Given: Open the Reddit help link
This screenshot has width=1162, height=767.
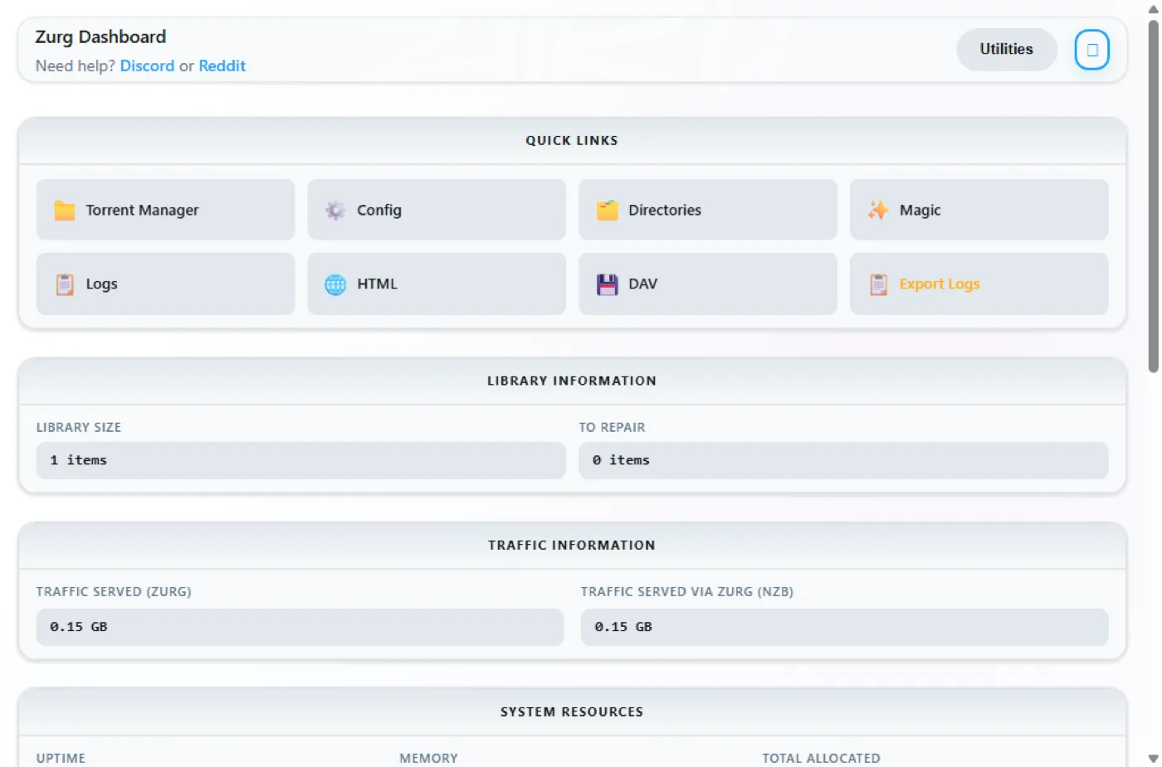Looking at the screenshot, I should (x=222, y=66).
